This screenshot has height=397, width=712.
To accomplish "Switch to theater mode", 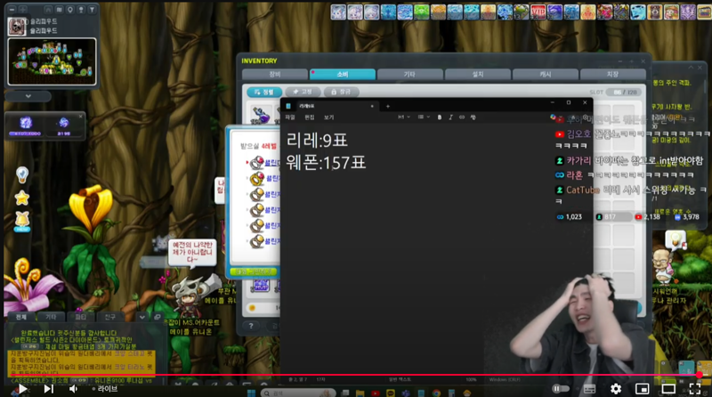I will (x=668, y=389).
